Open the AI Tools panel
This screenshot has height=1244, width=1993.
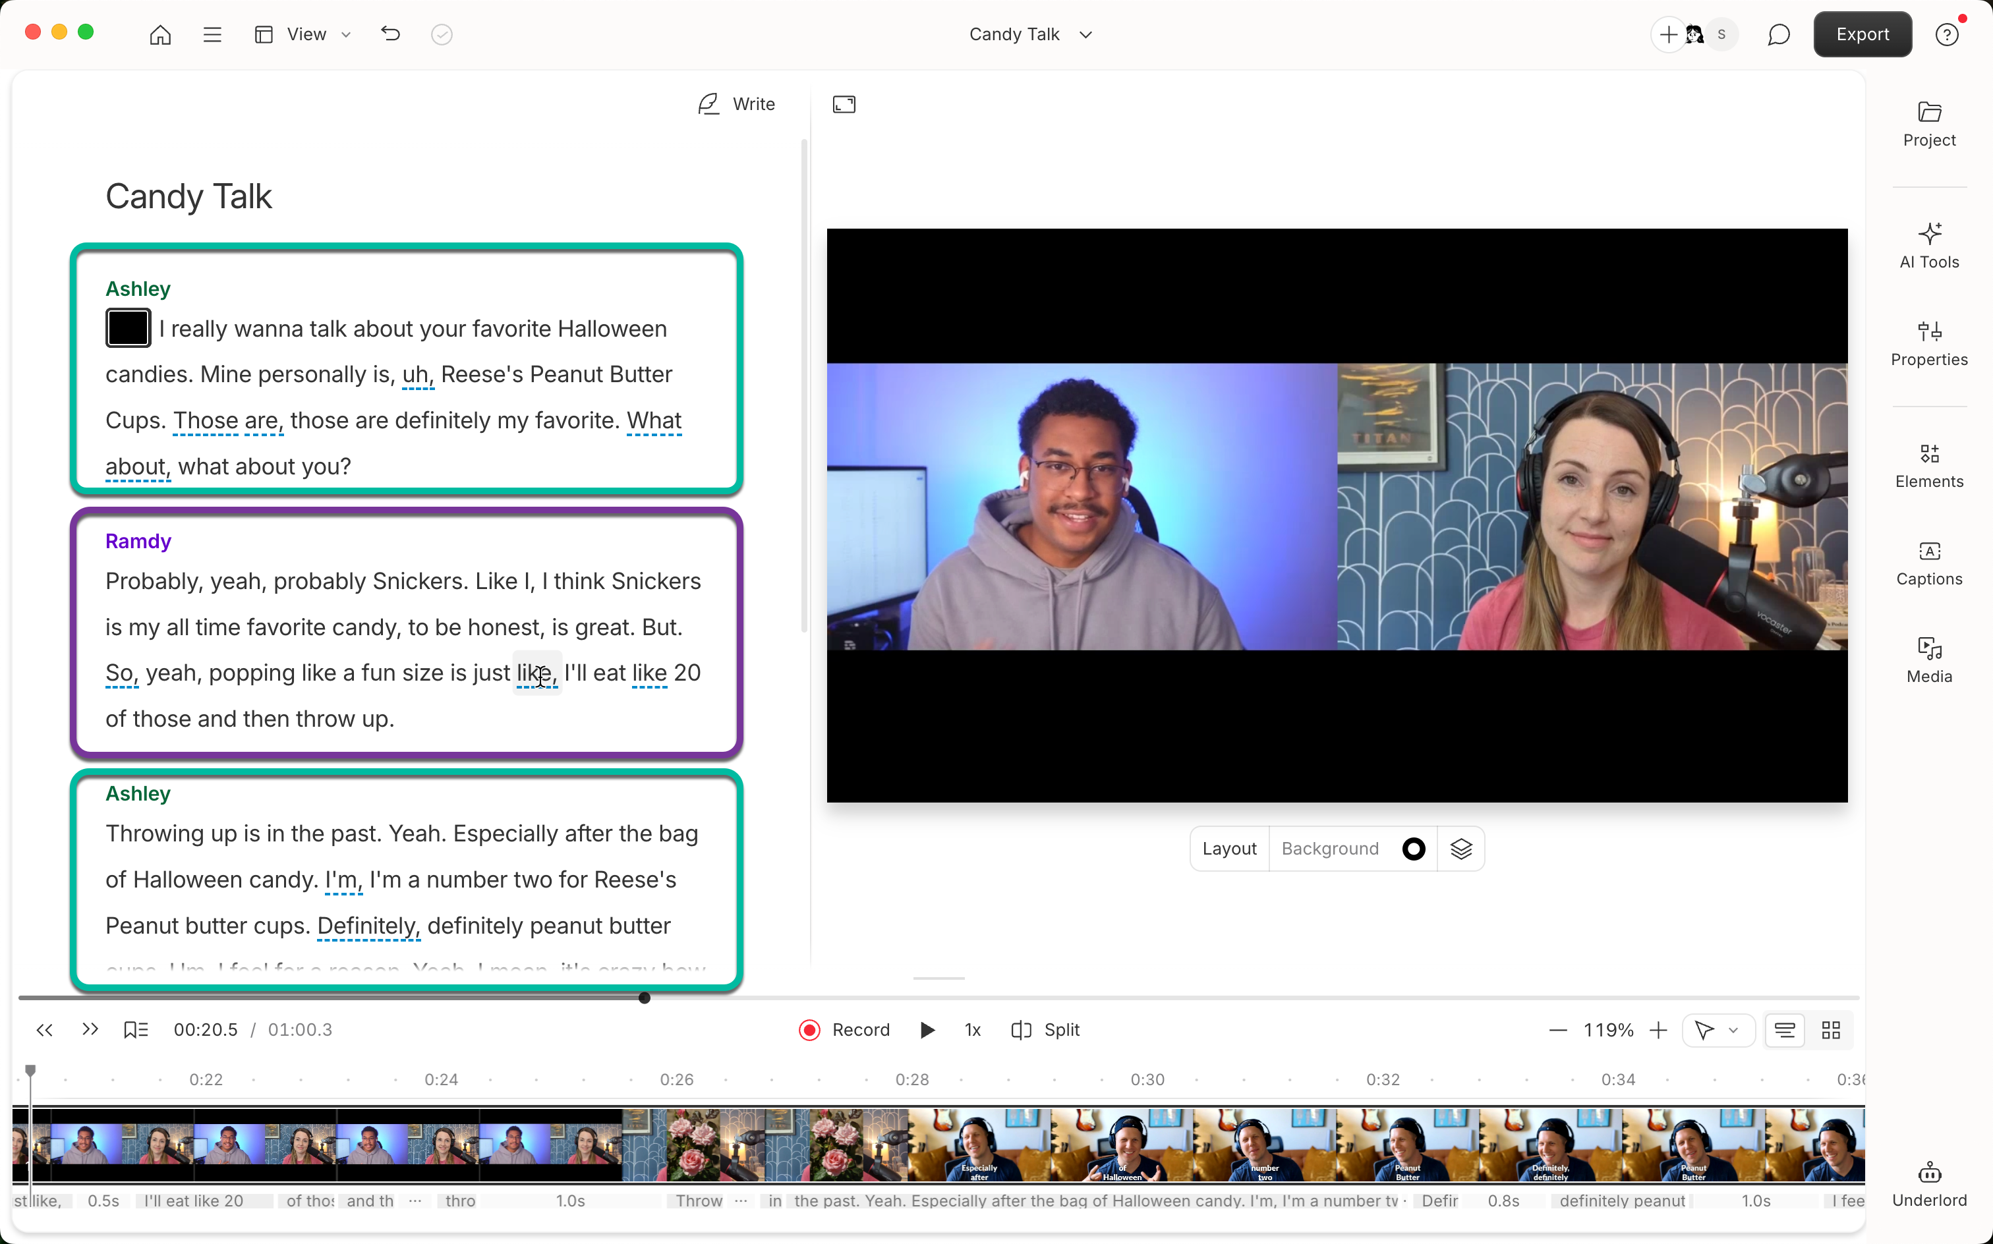(x=1929, y=244)
